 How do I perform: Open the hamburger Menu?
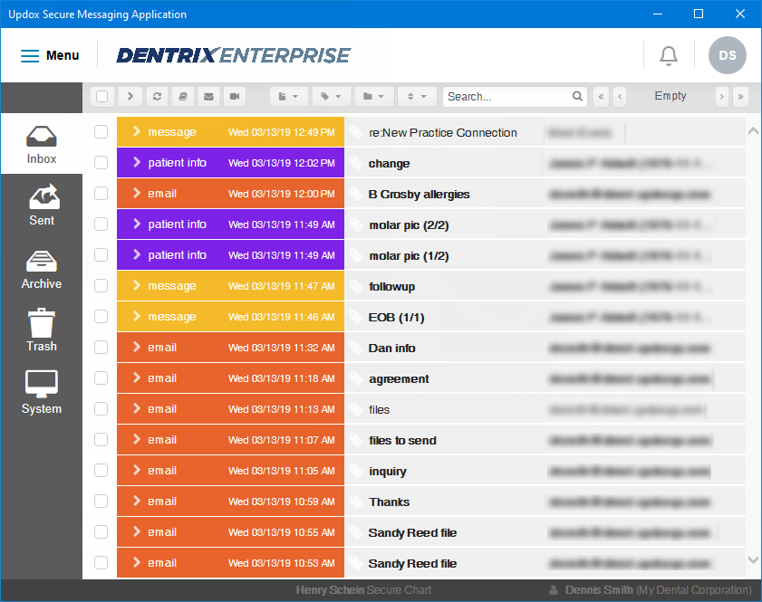50,55
